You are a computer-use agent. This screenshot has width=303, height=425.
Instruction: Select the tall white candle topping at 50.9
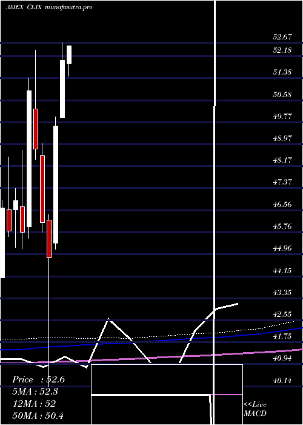pos(29,158)
